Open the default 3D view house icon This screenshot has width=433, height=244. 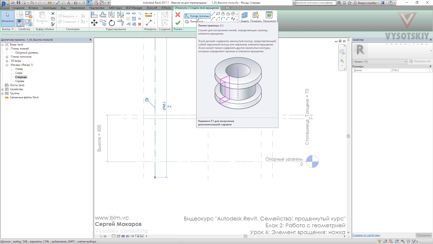75,3
